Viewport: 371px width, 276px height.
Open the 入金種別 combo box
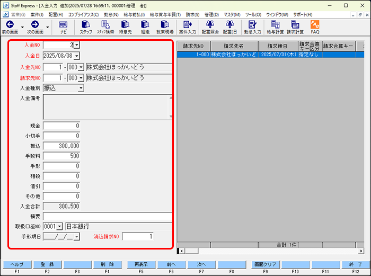pos(64,88)
